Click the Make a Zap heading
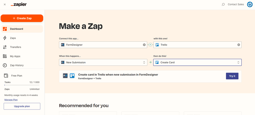The height and width of the screenshot is (115, 255). point(81,26)
